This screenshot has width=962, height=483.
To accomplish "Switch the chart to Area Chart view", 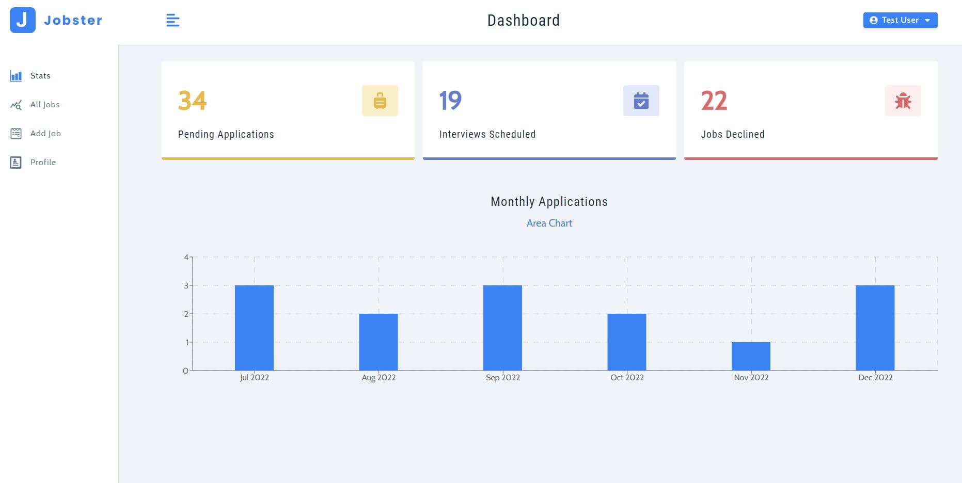I will pos(549,223).
